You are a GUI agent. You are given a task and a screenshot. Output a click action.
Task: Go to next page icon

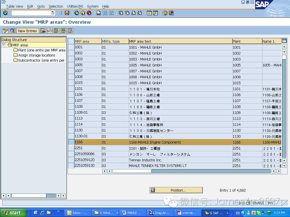click(133, 13)
